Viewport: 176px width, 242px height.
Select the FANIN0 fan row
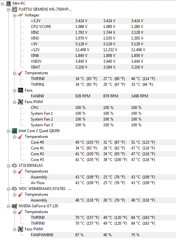tap(103, 96)
